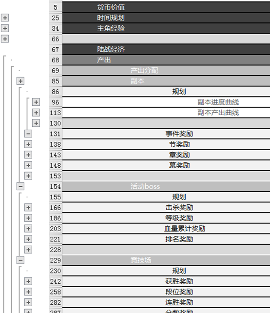This screenshot has height=313, width=270.
Task: Select the 副本进度曲线 cell
Action: click(166, 102)
